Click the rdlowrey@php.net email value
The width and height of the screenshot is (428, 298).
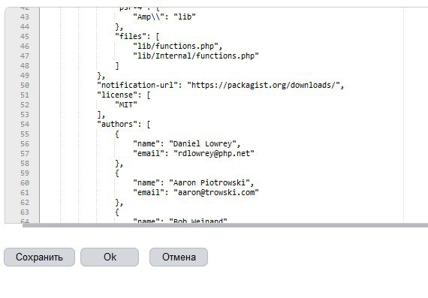pyautogui.click(x=214, y=154)
